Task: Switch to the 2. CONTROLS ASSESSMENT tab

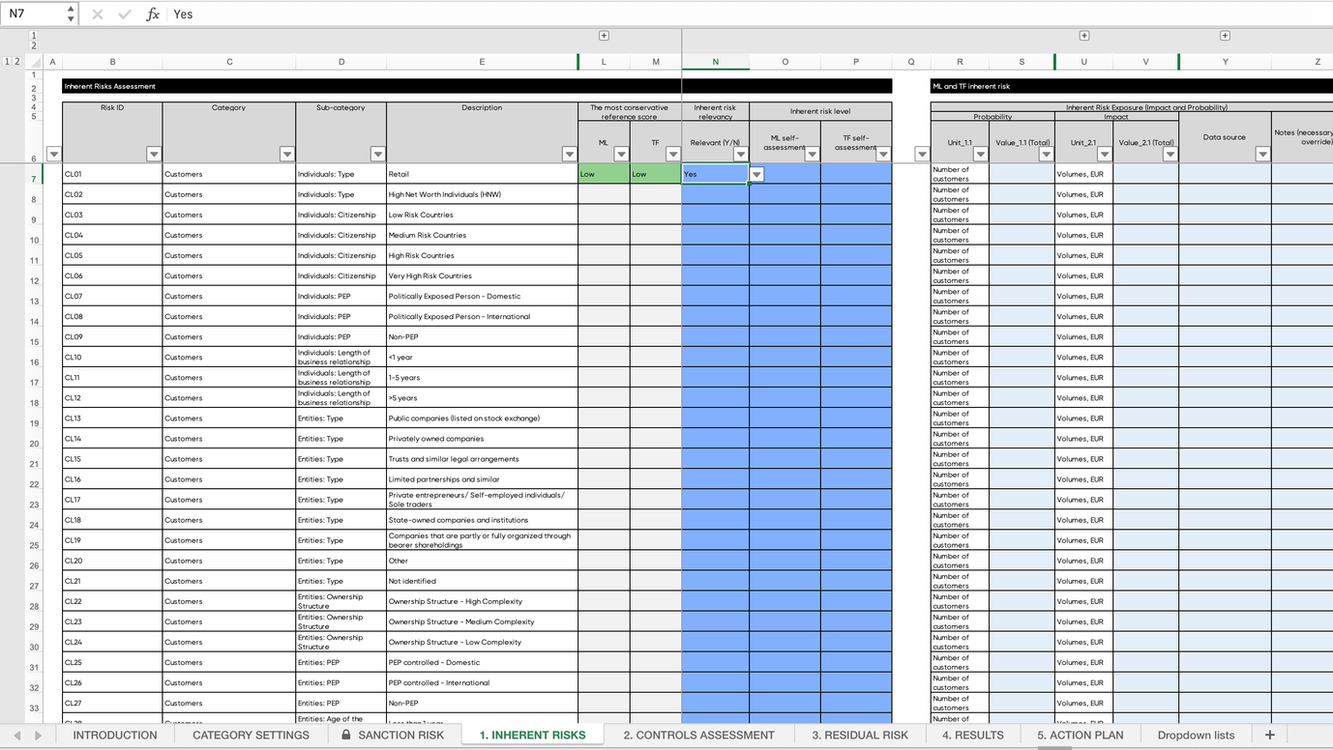Action: click(x=698, y=735)
